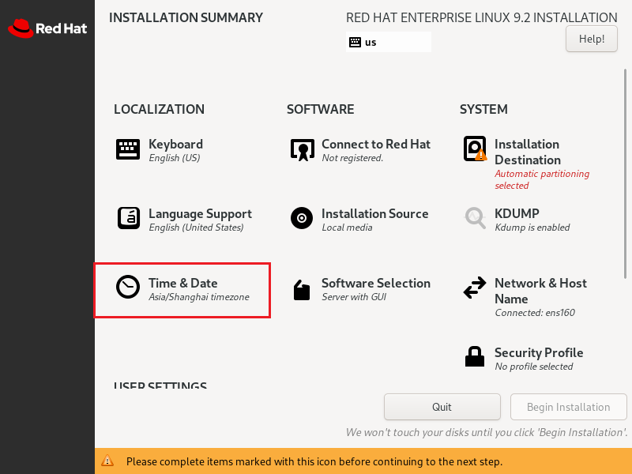Click the keyboard icon in the us layout box
Screen dimensions: 632x474
click(x=355, y=42)
